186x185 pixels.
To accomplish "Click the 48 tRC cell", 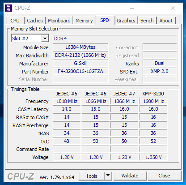I will coord(67,141).
